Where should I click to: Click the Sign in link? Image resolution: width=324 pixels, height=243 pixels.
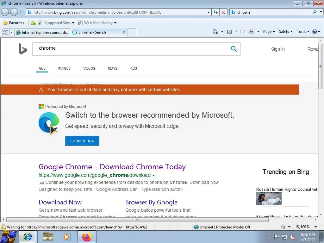(x=278, y=49)
